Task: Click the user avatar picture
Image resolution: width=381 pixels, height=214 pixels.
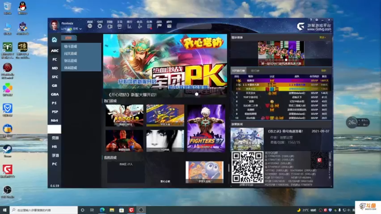Action: [x=54, y=25]
